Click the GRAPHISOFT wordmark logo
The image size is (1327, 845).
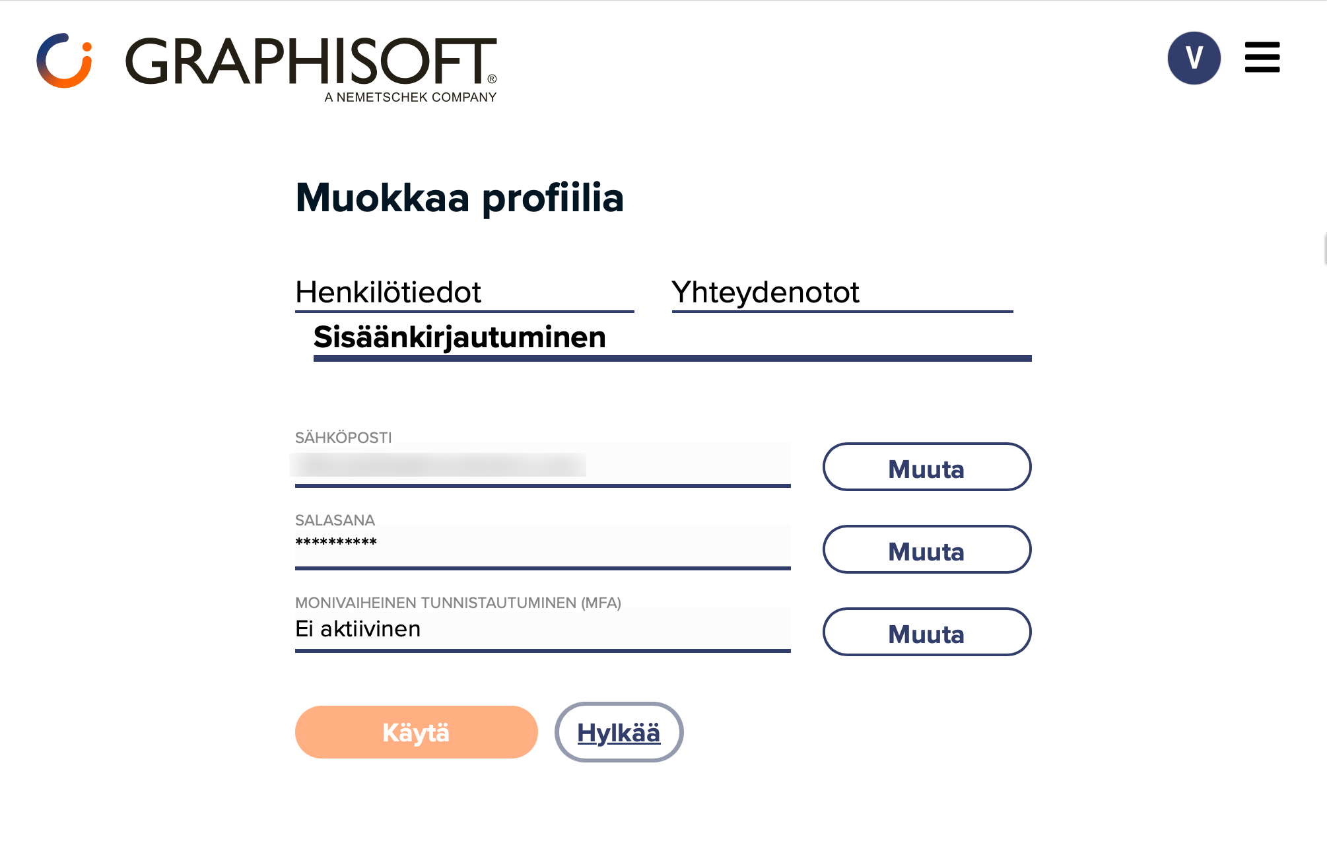pyautogui.click(x=311, y=61)
